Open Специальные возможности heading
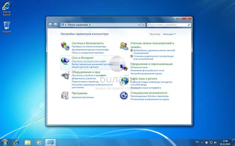 tap(148, 93)
